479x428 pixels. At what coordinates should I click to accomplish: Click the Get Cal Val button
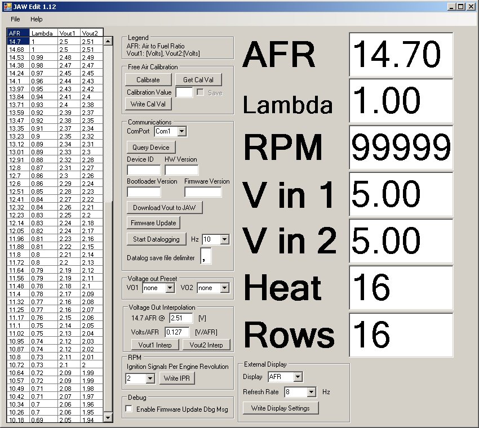198,79
